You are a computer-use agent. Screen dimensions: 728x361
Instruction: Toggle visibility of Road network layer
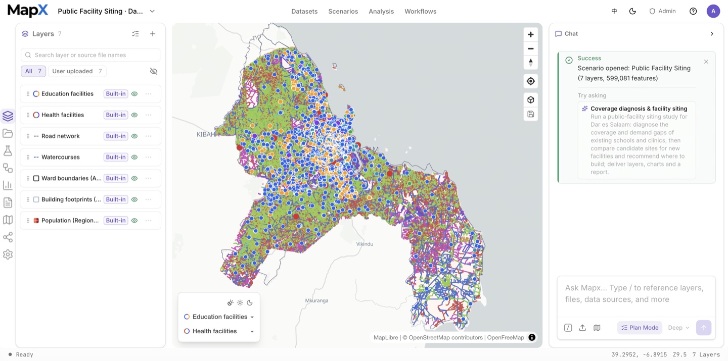tap(134, 136)
